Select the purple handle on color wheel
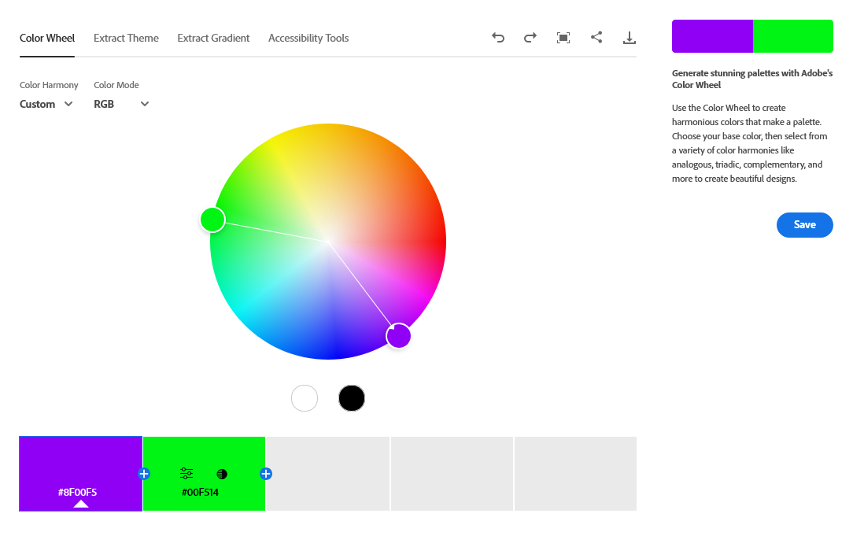This screenshot has height=554, width=853. [x=398, y=336]
